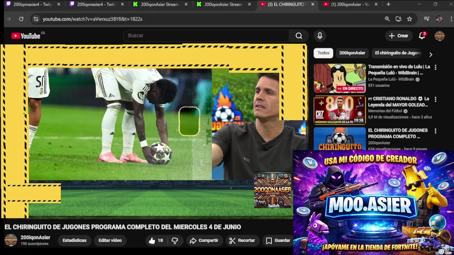
Task: Open YouTube notifications bell
Action: [x=422, y=36]
